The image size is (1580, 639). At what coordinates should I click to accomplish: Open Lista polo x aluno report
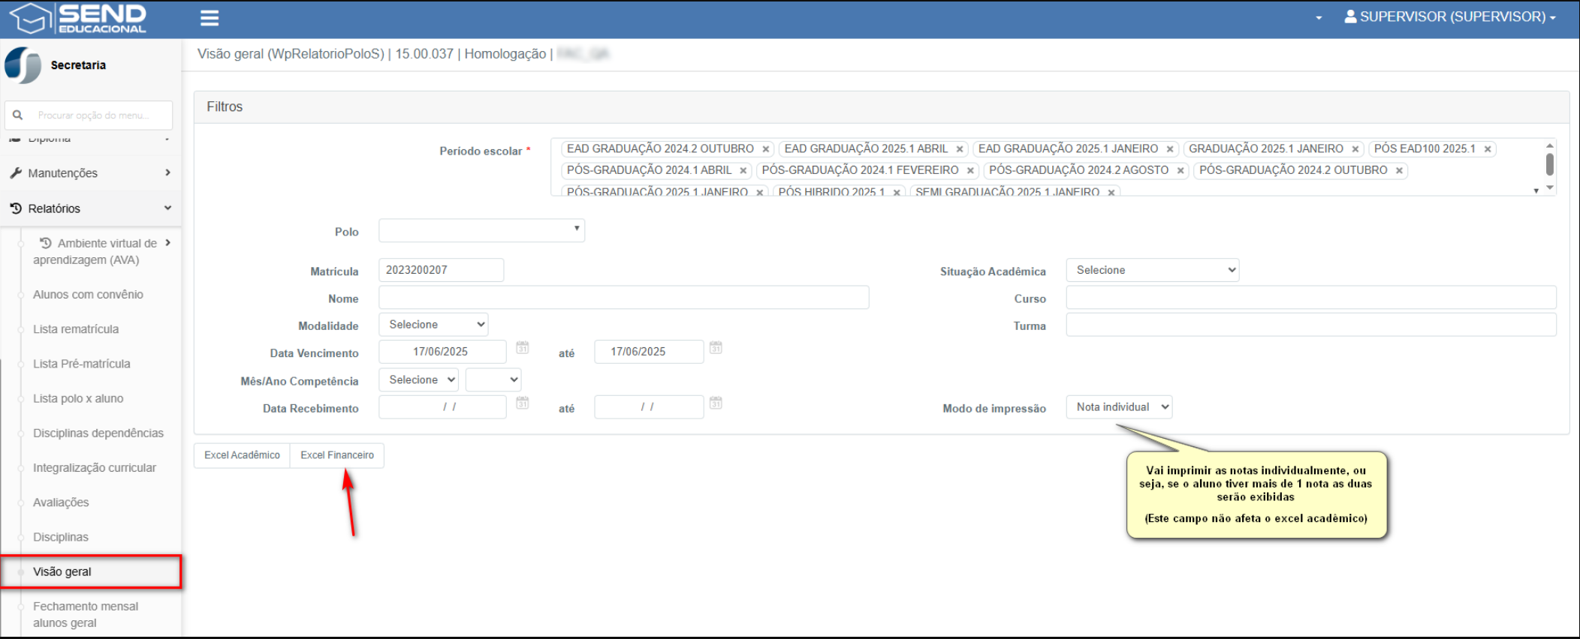tap(78, 398)
